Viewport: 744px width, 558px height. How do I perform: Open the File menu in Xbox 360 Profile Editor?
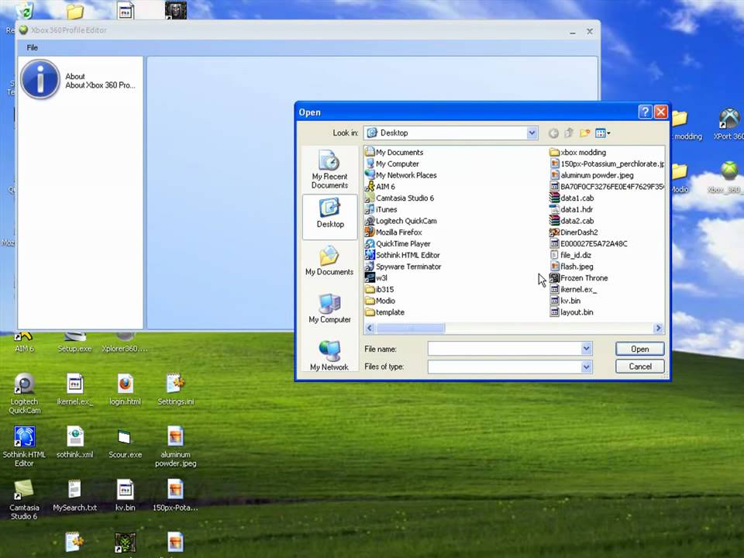tap(33, 47)
